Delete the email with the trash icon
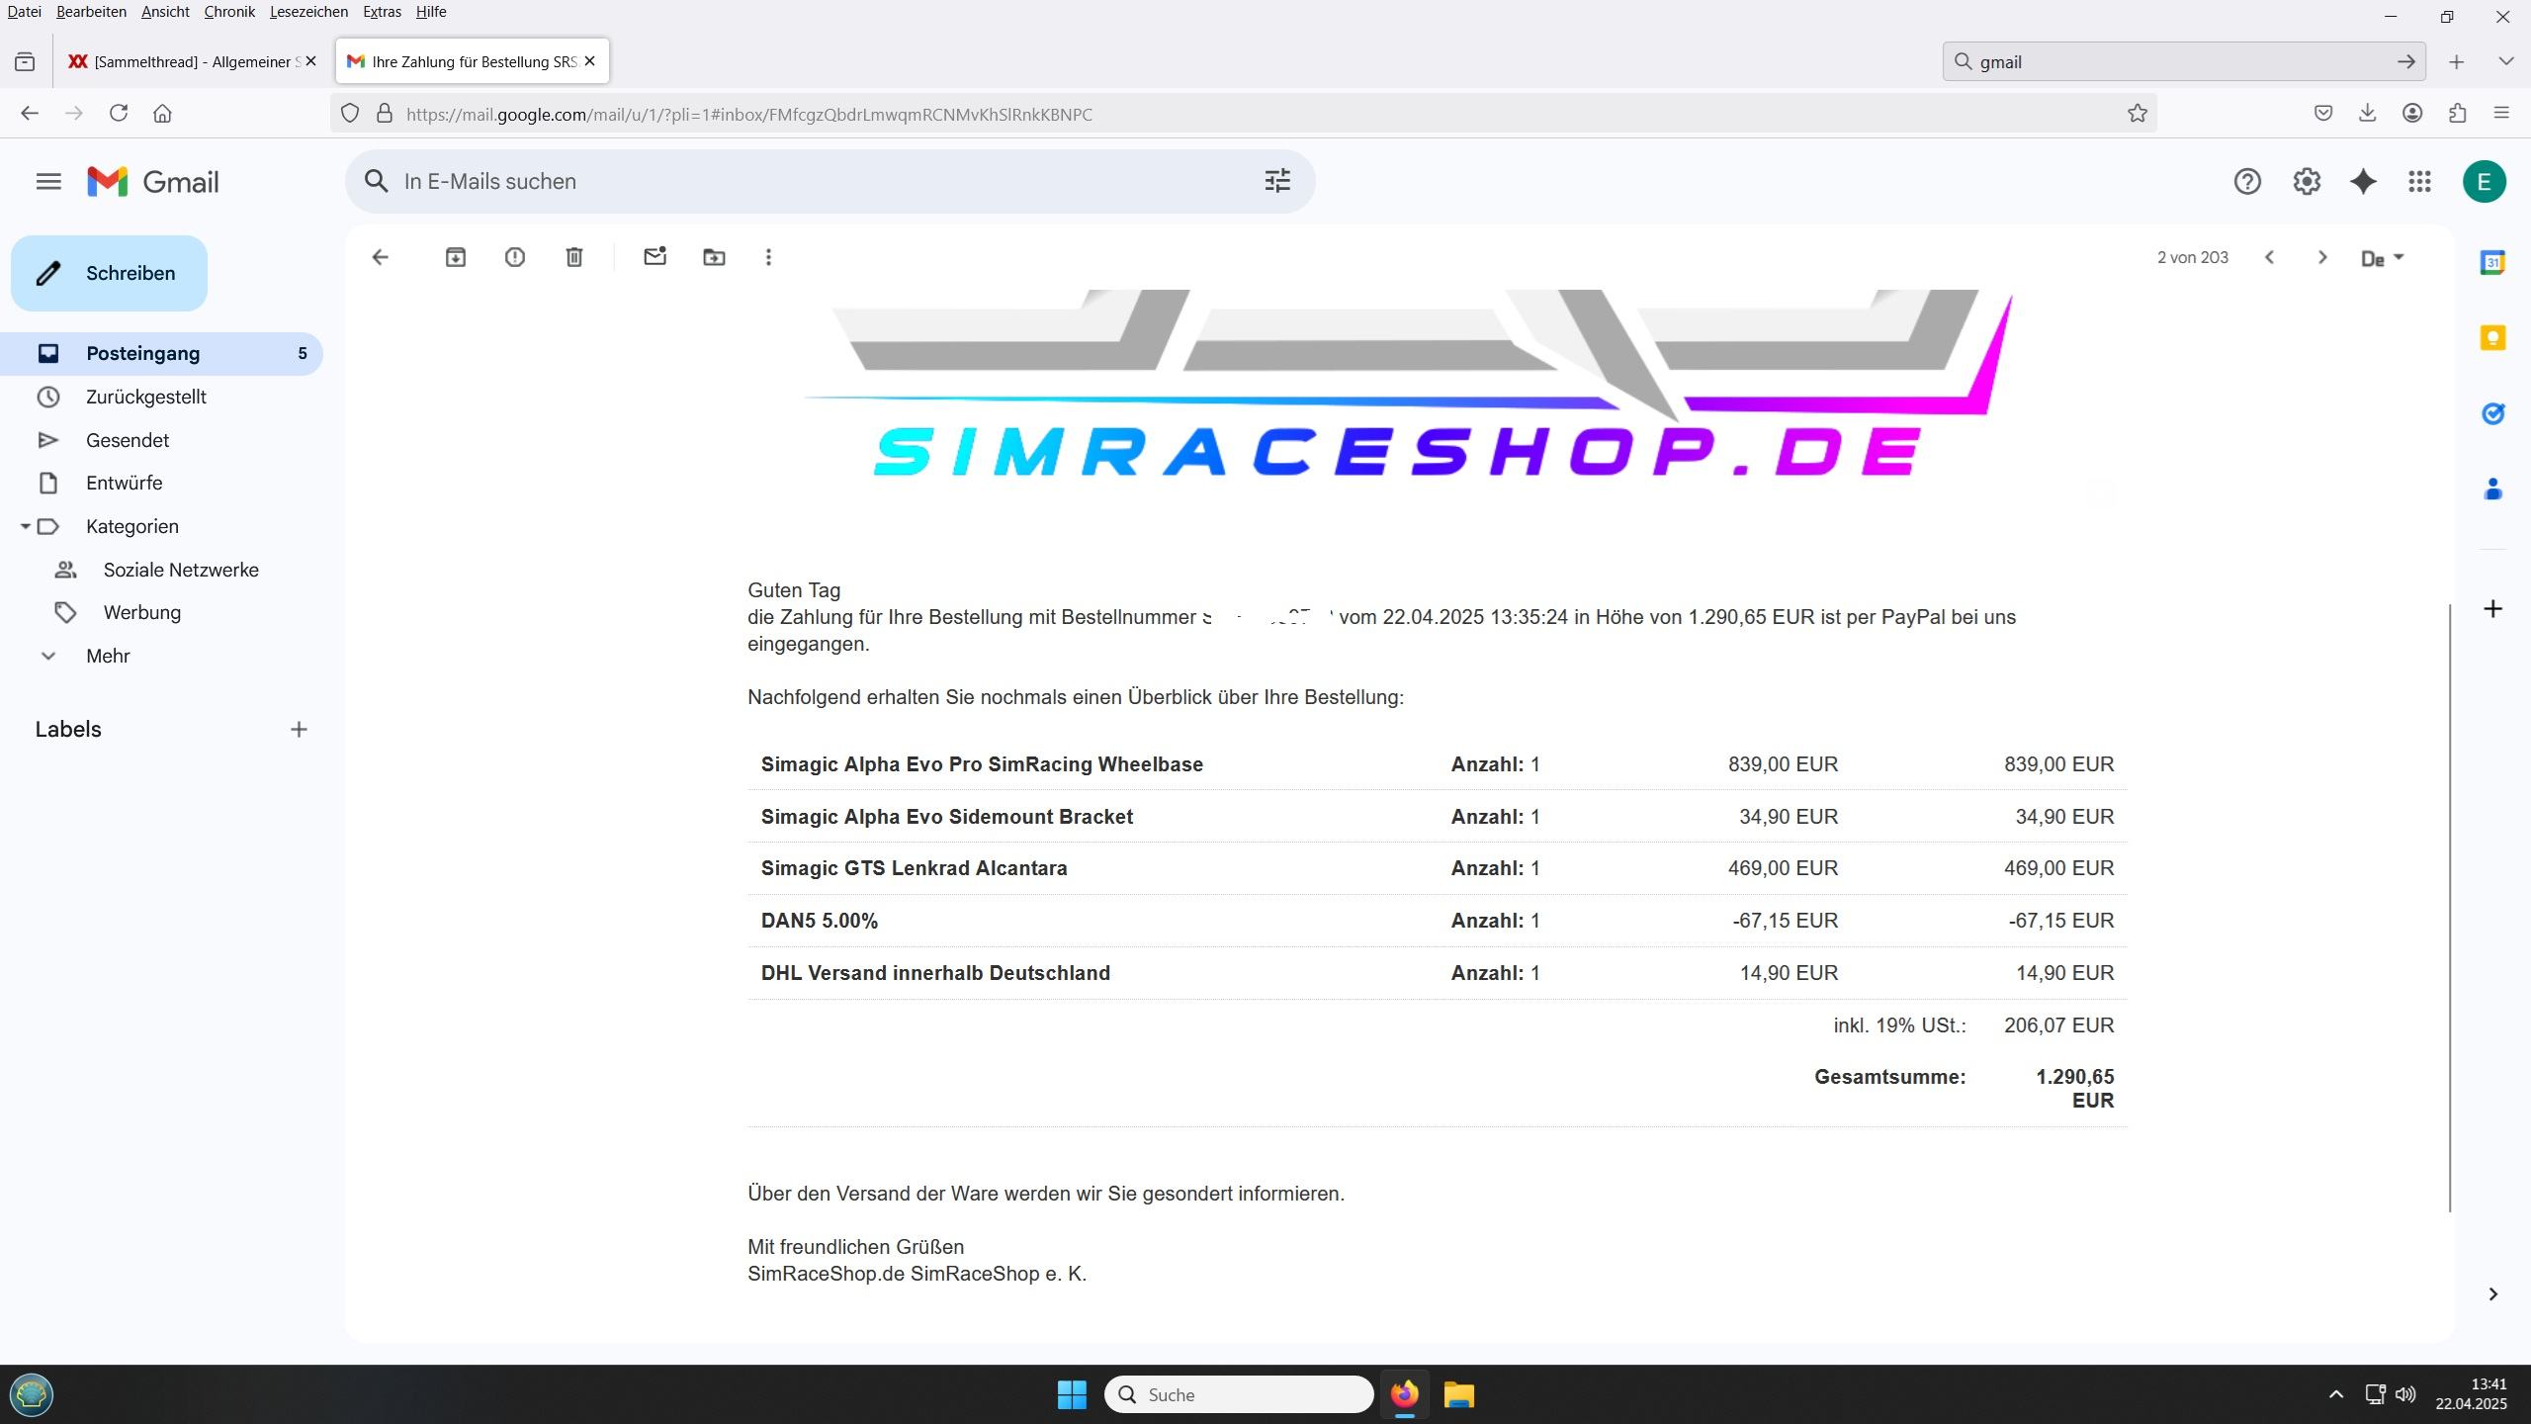Image resolution: width=2531 pixels, height=1424 pixels. pyautogui.click(x=574, y=257)
